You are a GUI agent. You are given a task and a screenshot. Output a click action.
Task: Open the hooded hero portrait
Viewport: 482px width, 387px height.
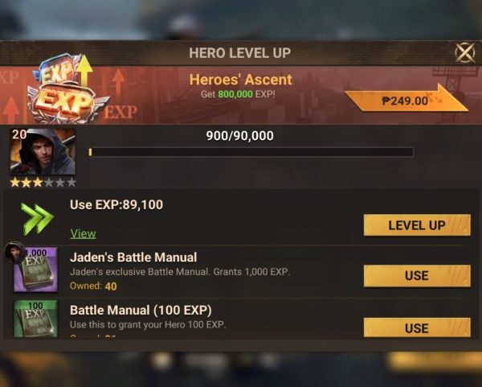pos(43,151)
